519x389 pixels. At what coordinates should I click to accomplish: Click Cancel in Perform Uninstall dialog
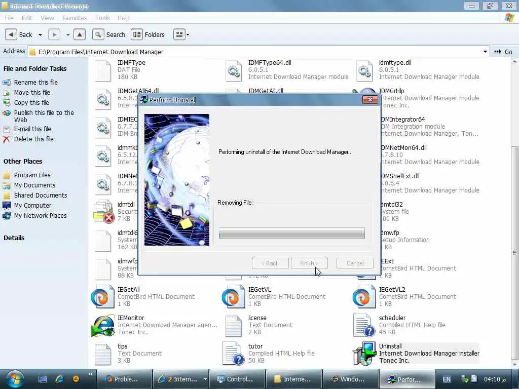coord(355,263)
